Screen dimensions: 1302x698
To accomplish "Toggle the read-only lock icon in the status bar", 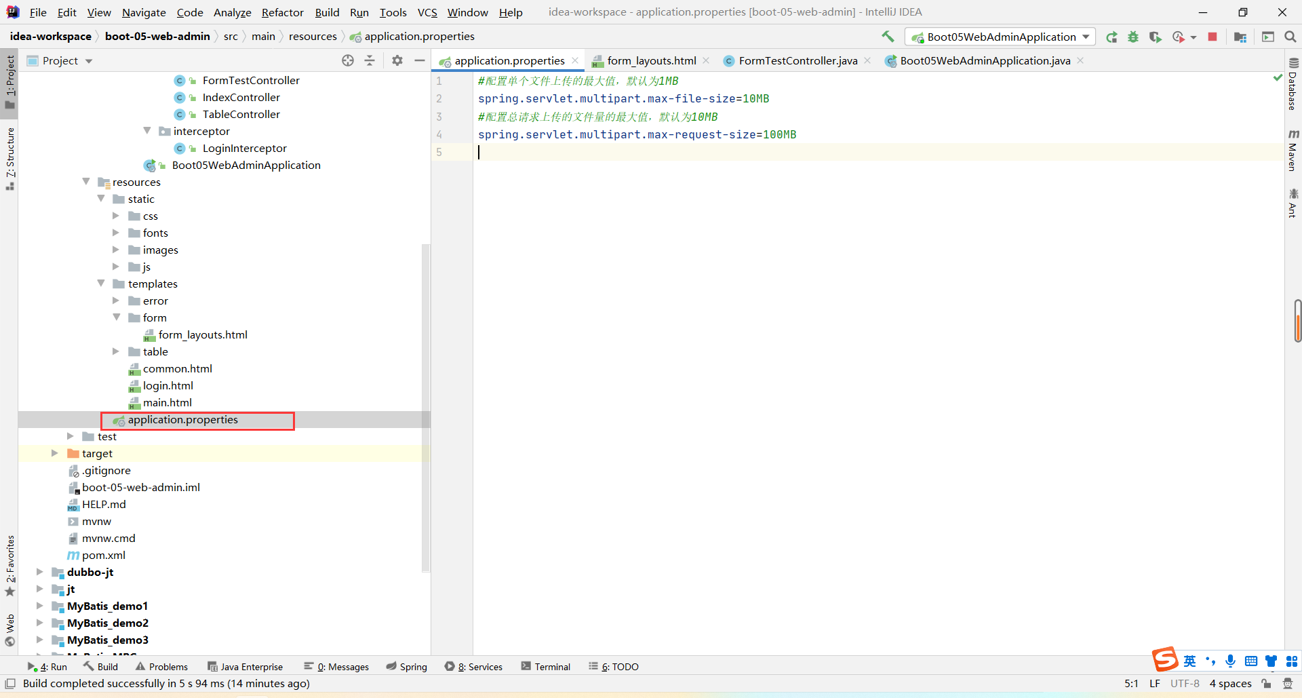I will (x=1266, y=684).
